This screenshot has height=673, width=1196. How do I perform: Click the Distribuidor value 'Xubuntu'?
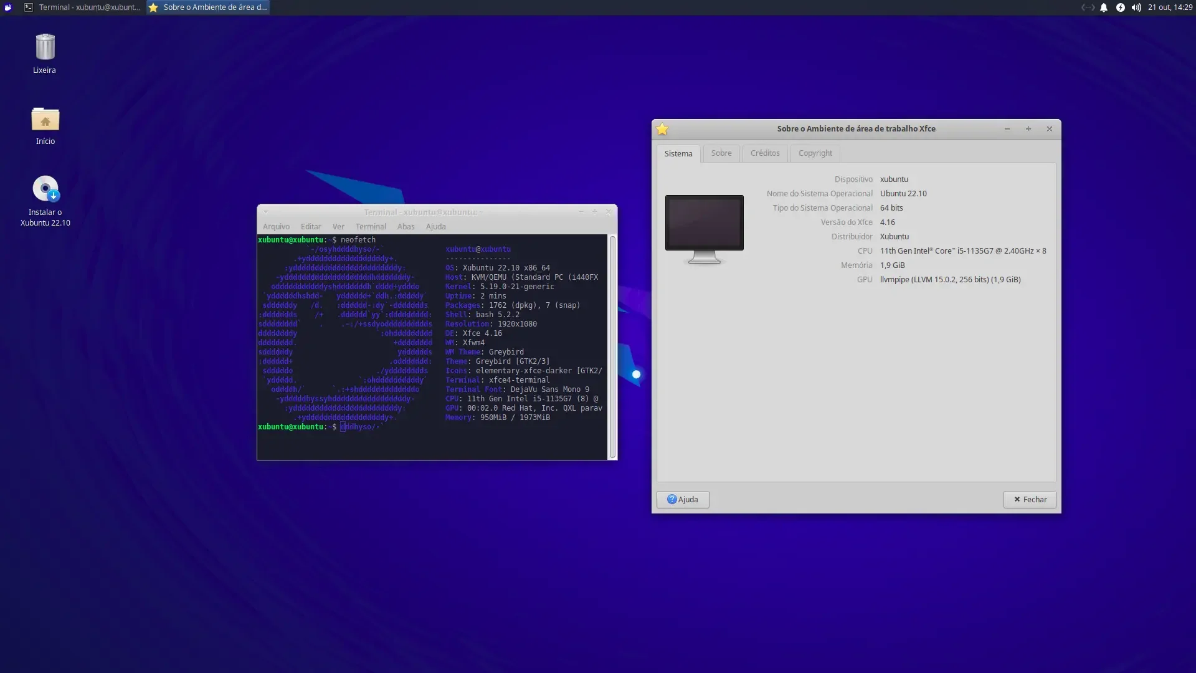point(895,237)
